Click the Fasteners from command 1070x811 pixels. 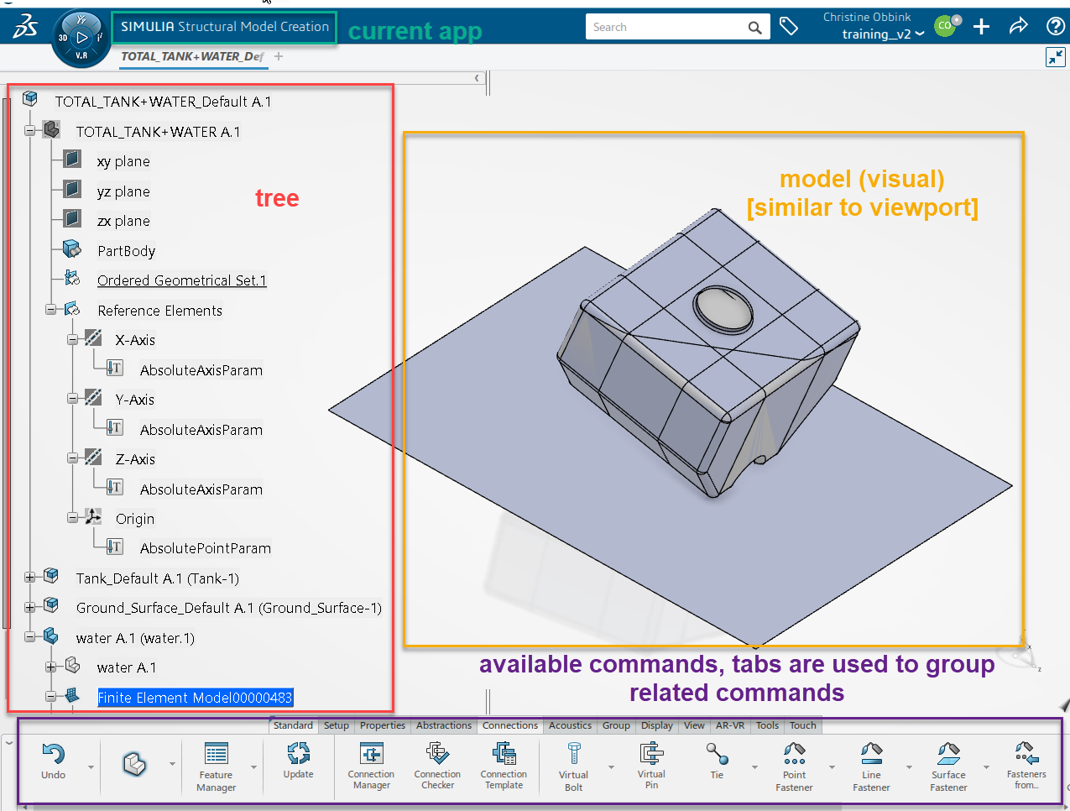(1026, 767)
